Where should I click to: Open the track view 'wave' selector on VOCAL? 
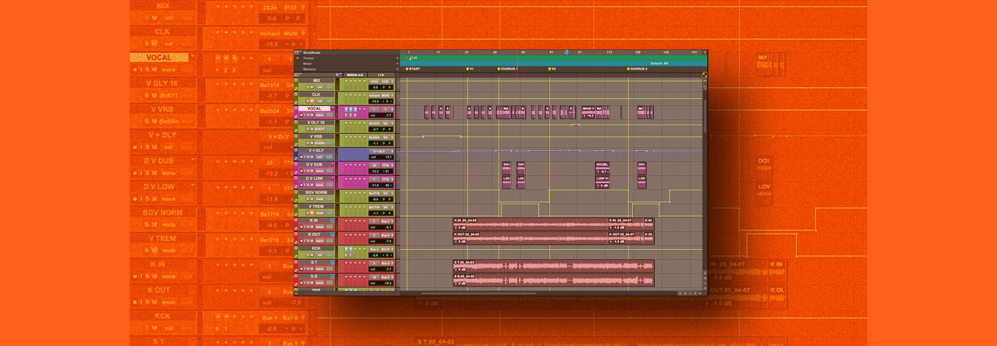click(x=320, y=115)
